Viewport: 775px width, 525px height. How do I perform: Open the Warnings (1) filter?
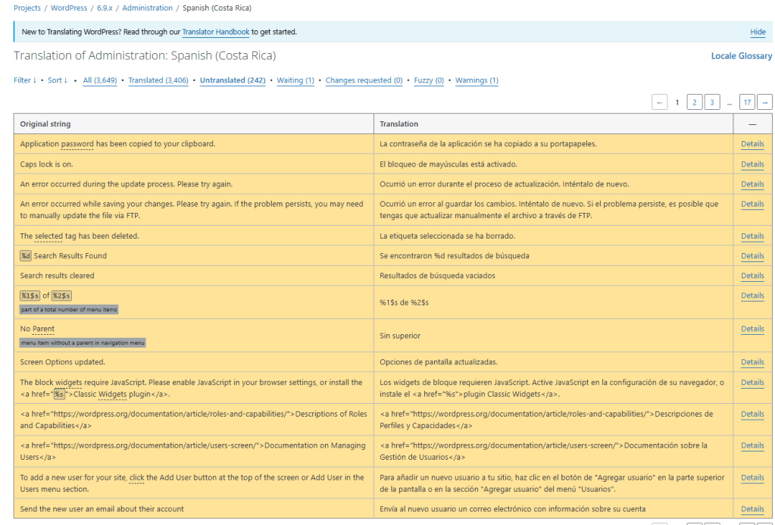click(477, 80)
